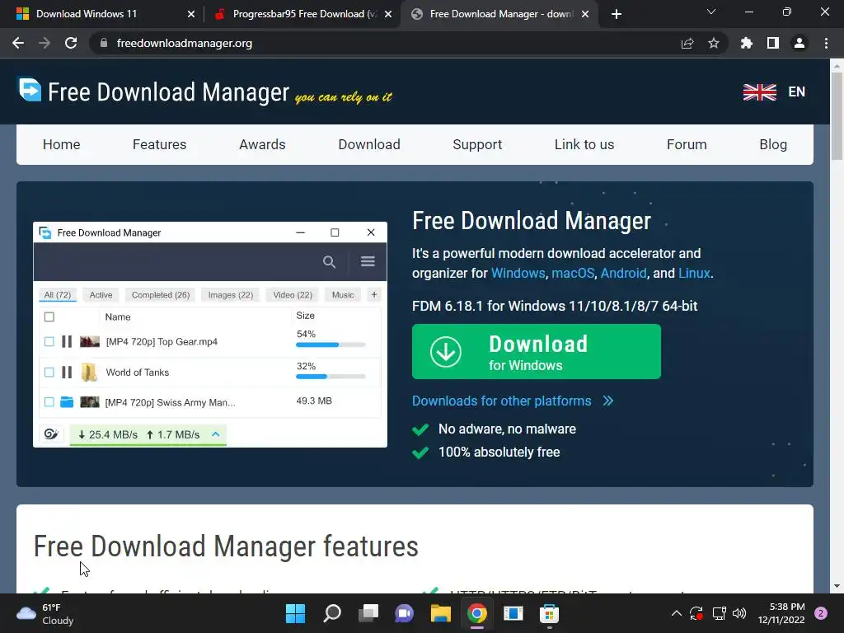Open the notification badge showing 2
The height and width of the screenshot is (633, 844).
pos(821,613)
